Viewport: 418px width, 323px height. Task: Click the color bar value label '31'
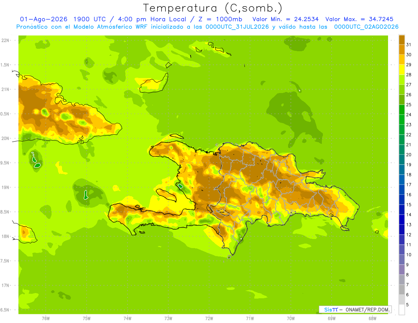(x=409, y=45)
